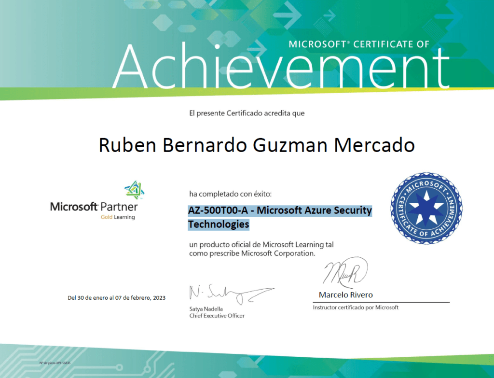Click 'Instructor certificado por Microsoft' text
Screen dimensions: 494x378
(356, 308)
